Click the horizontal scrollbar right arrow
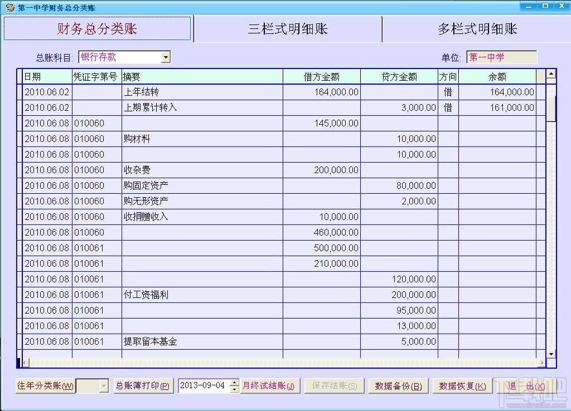The image size is (571, 411). [x=542, y=363]
